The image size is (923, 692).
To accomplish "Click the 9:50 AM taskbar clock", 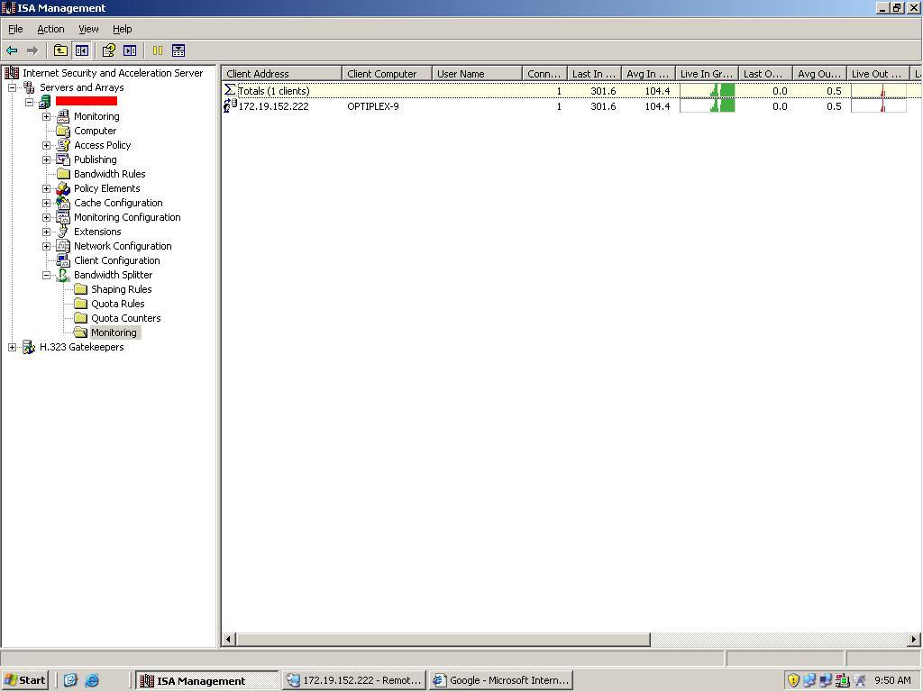I will click(x=892, y=680).
